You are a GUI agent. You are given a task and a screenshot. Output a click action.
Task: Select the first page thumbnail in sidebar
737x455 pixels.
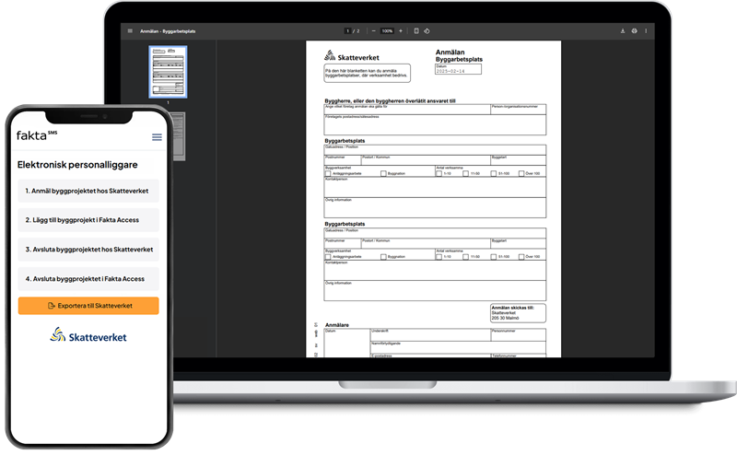168,74
